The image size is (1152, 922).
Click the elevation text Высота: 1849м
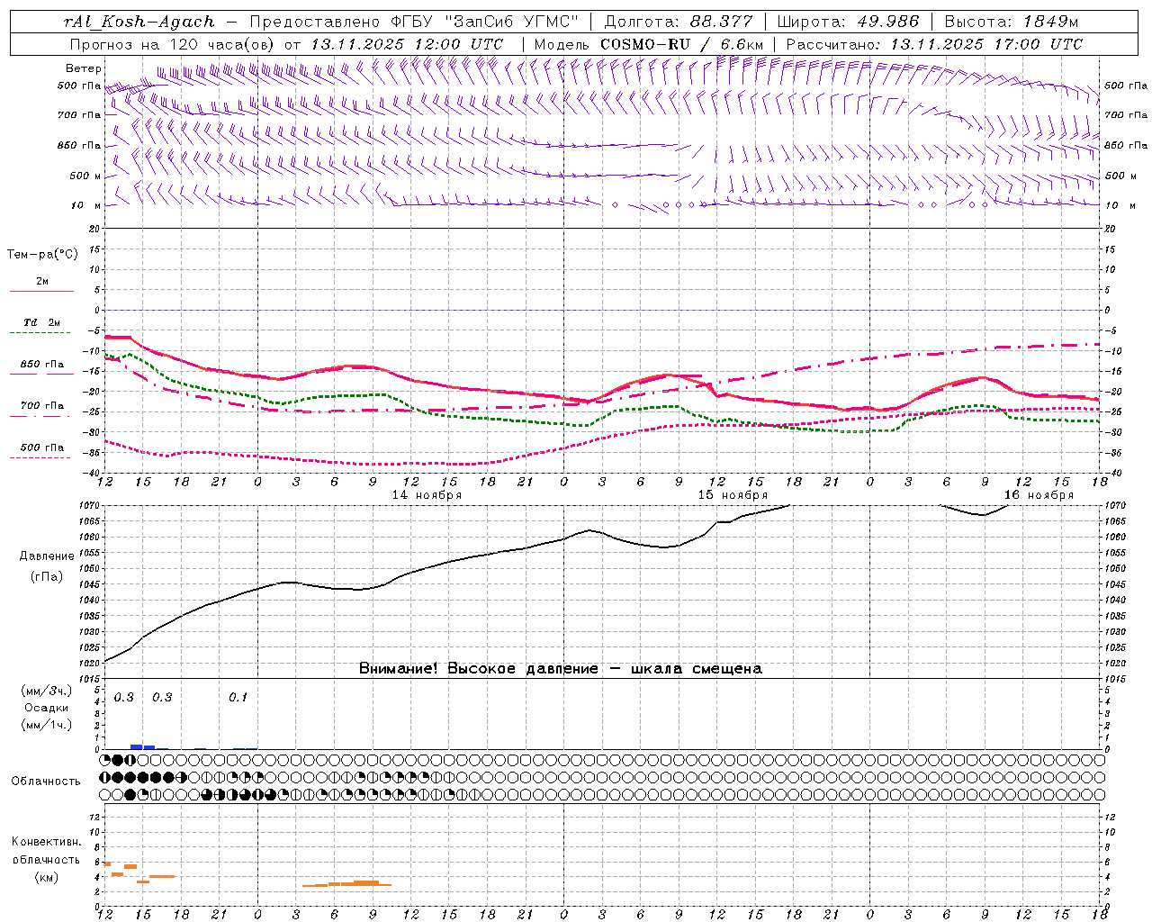pyautogui.click(x=1012, y=22)
